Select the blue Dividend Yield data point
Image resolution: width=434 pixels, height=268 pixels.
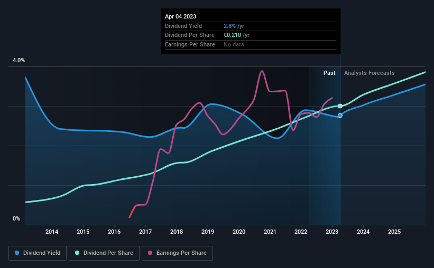point(340,116)
